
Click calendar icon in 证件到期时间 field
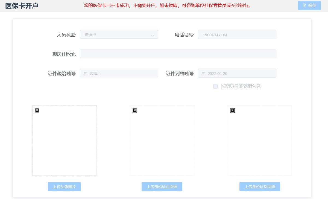203,74
